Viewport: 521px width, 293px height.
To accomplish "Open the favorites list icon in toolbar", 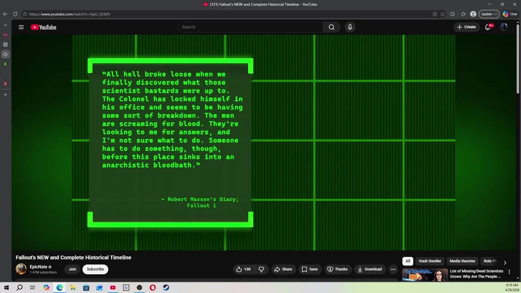I will click(463, 14).
